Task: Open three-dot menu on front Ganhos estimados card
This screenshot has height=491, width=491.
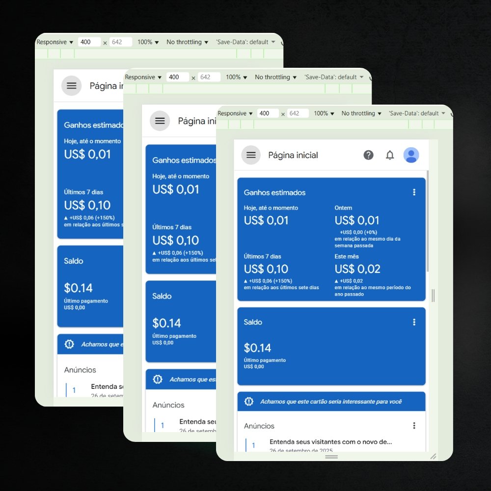Action: (414, 192)
